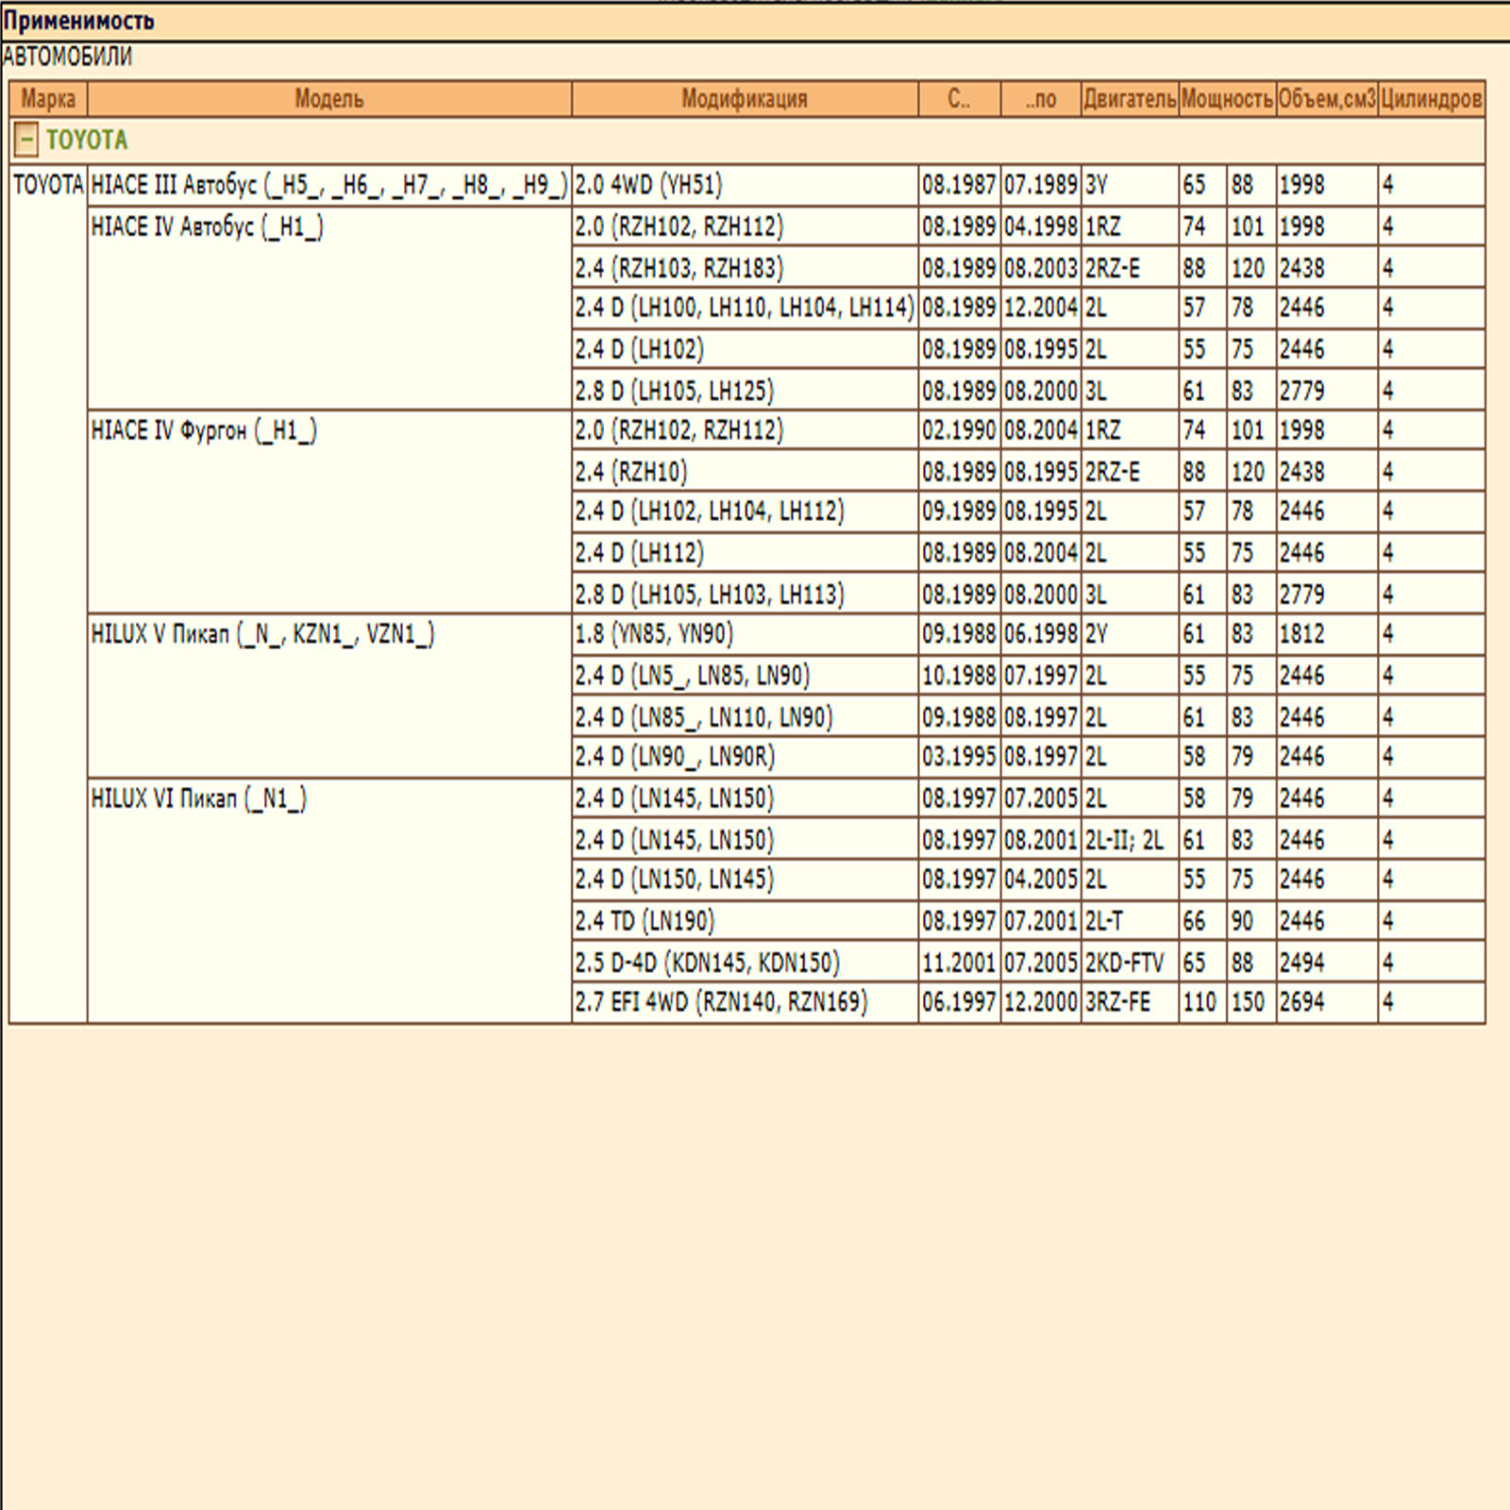Select HIACE IV Фургон model cell
Screen dimensions: 1510x1510
pyautogui.click(x=204, y=431)
